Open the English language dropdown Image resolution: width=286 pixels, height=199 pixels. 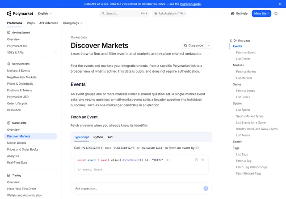45,13
